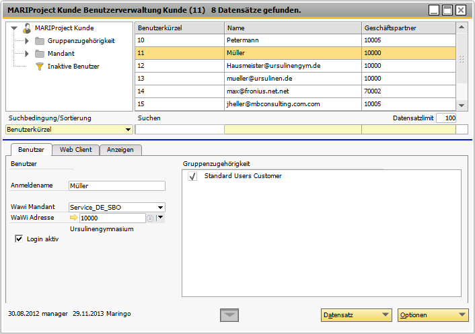
Task: Select the Petermann row
Action: tap(295, 40)
